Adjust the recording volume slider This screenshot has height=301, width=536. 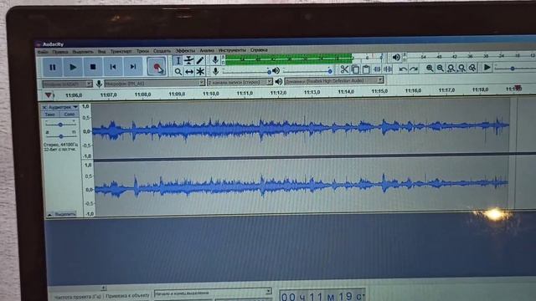246,71
